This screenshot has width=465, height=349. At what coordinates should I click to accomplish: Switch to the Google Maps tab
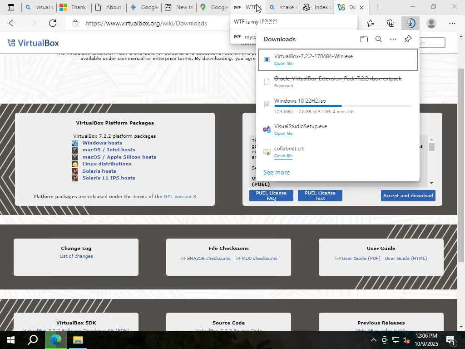point(213,7)
